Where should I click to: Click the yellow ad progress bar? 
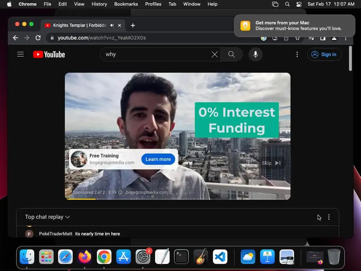(81, 199)
